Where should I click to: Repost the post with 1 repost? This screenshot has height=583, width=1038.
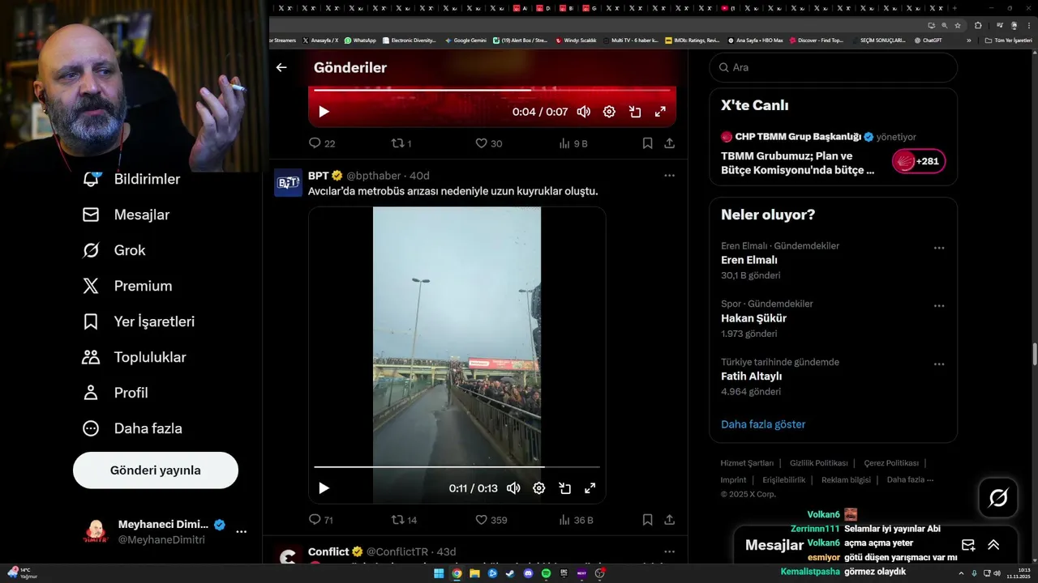401,143
